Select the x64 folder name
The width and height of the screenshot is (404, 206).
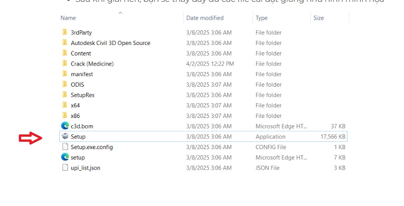75,106
